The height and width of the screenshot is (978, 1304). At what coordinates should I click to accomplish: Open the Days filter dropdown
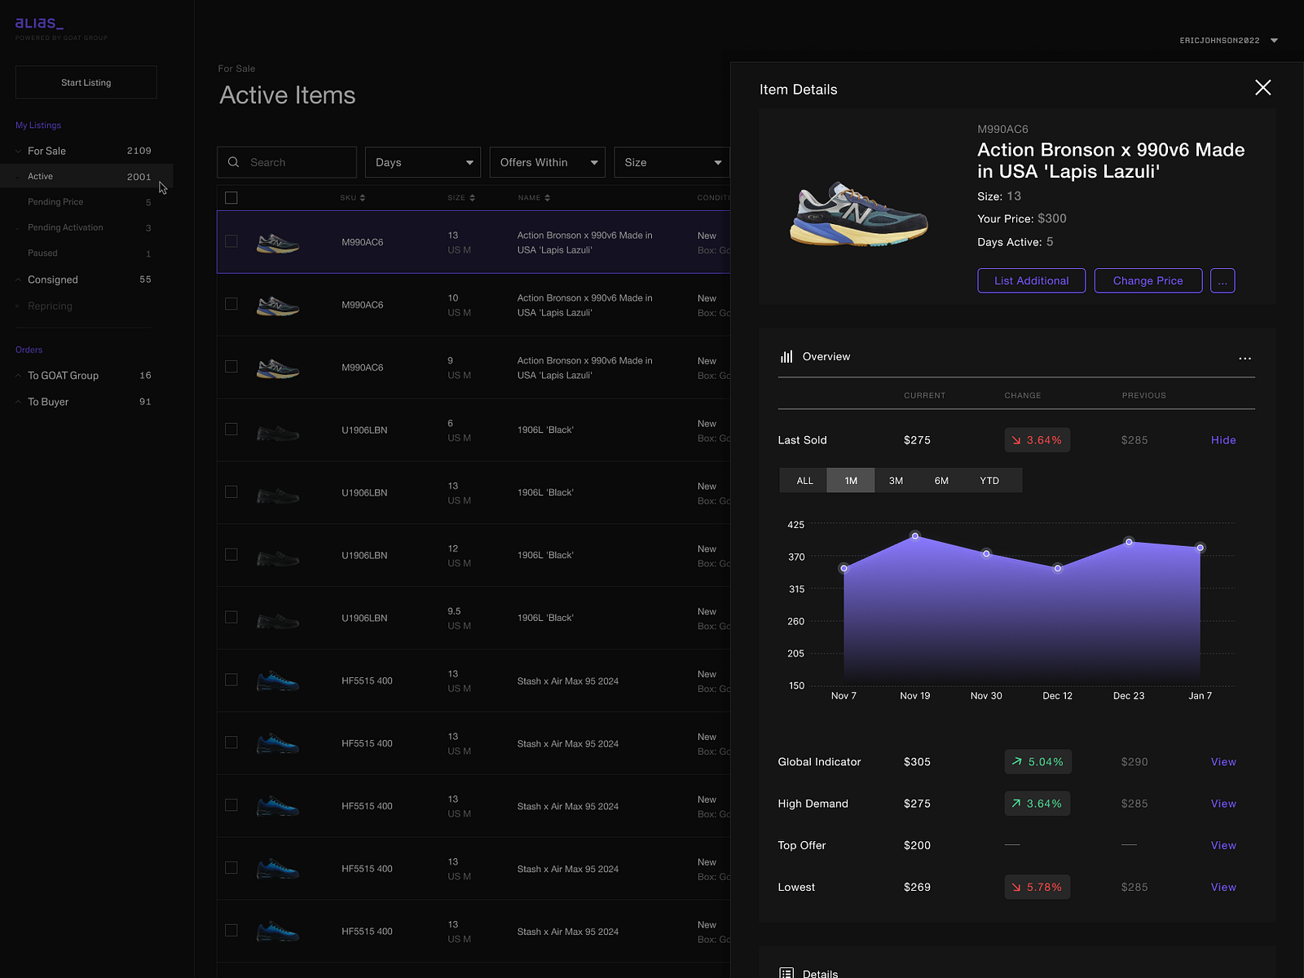[x=422, y=162]
